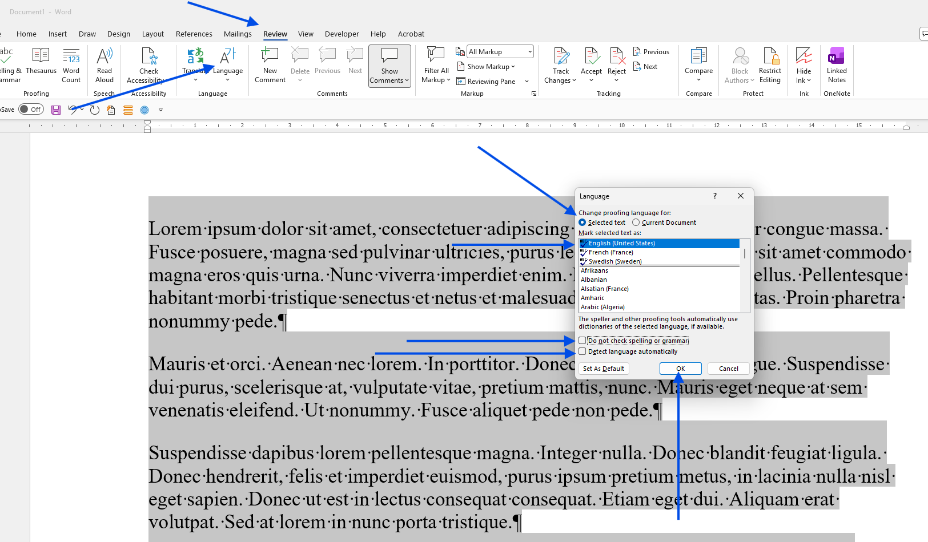Switch to the View tab
This screenshot has width=928, height=542.
[306, 34]
